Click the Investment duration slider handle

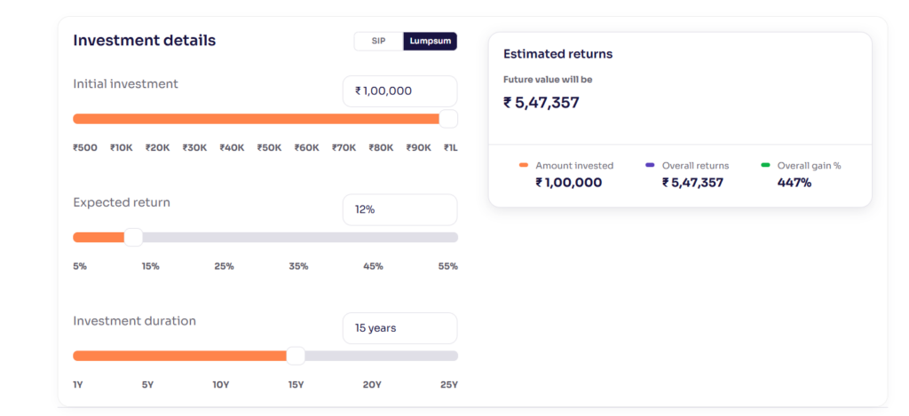pyautogui.click(x=296, y=356)
